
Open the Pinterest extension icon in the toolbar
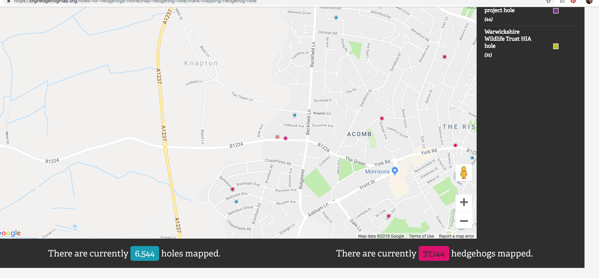[573, 2]
